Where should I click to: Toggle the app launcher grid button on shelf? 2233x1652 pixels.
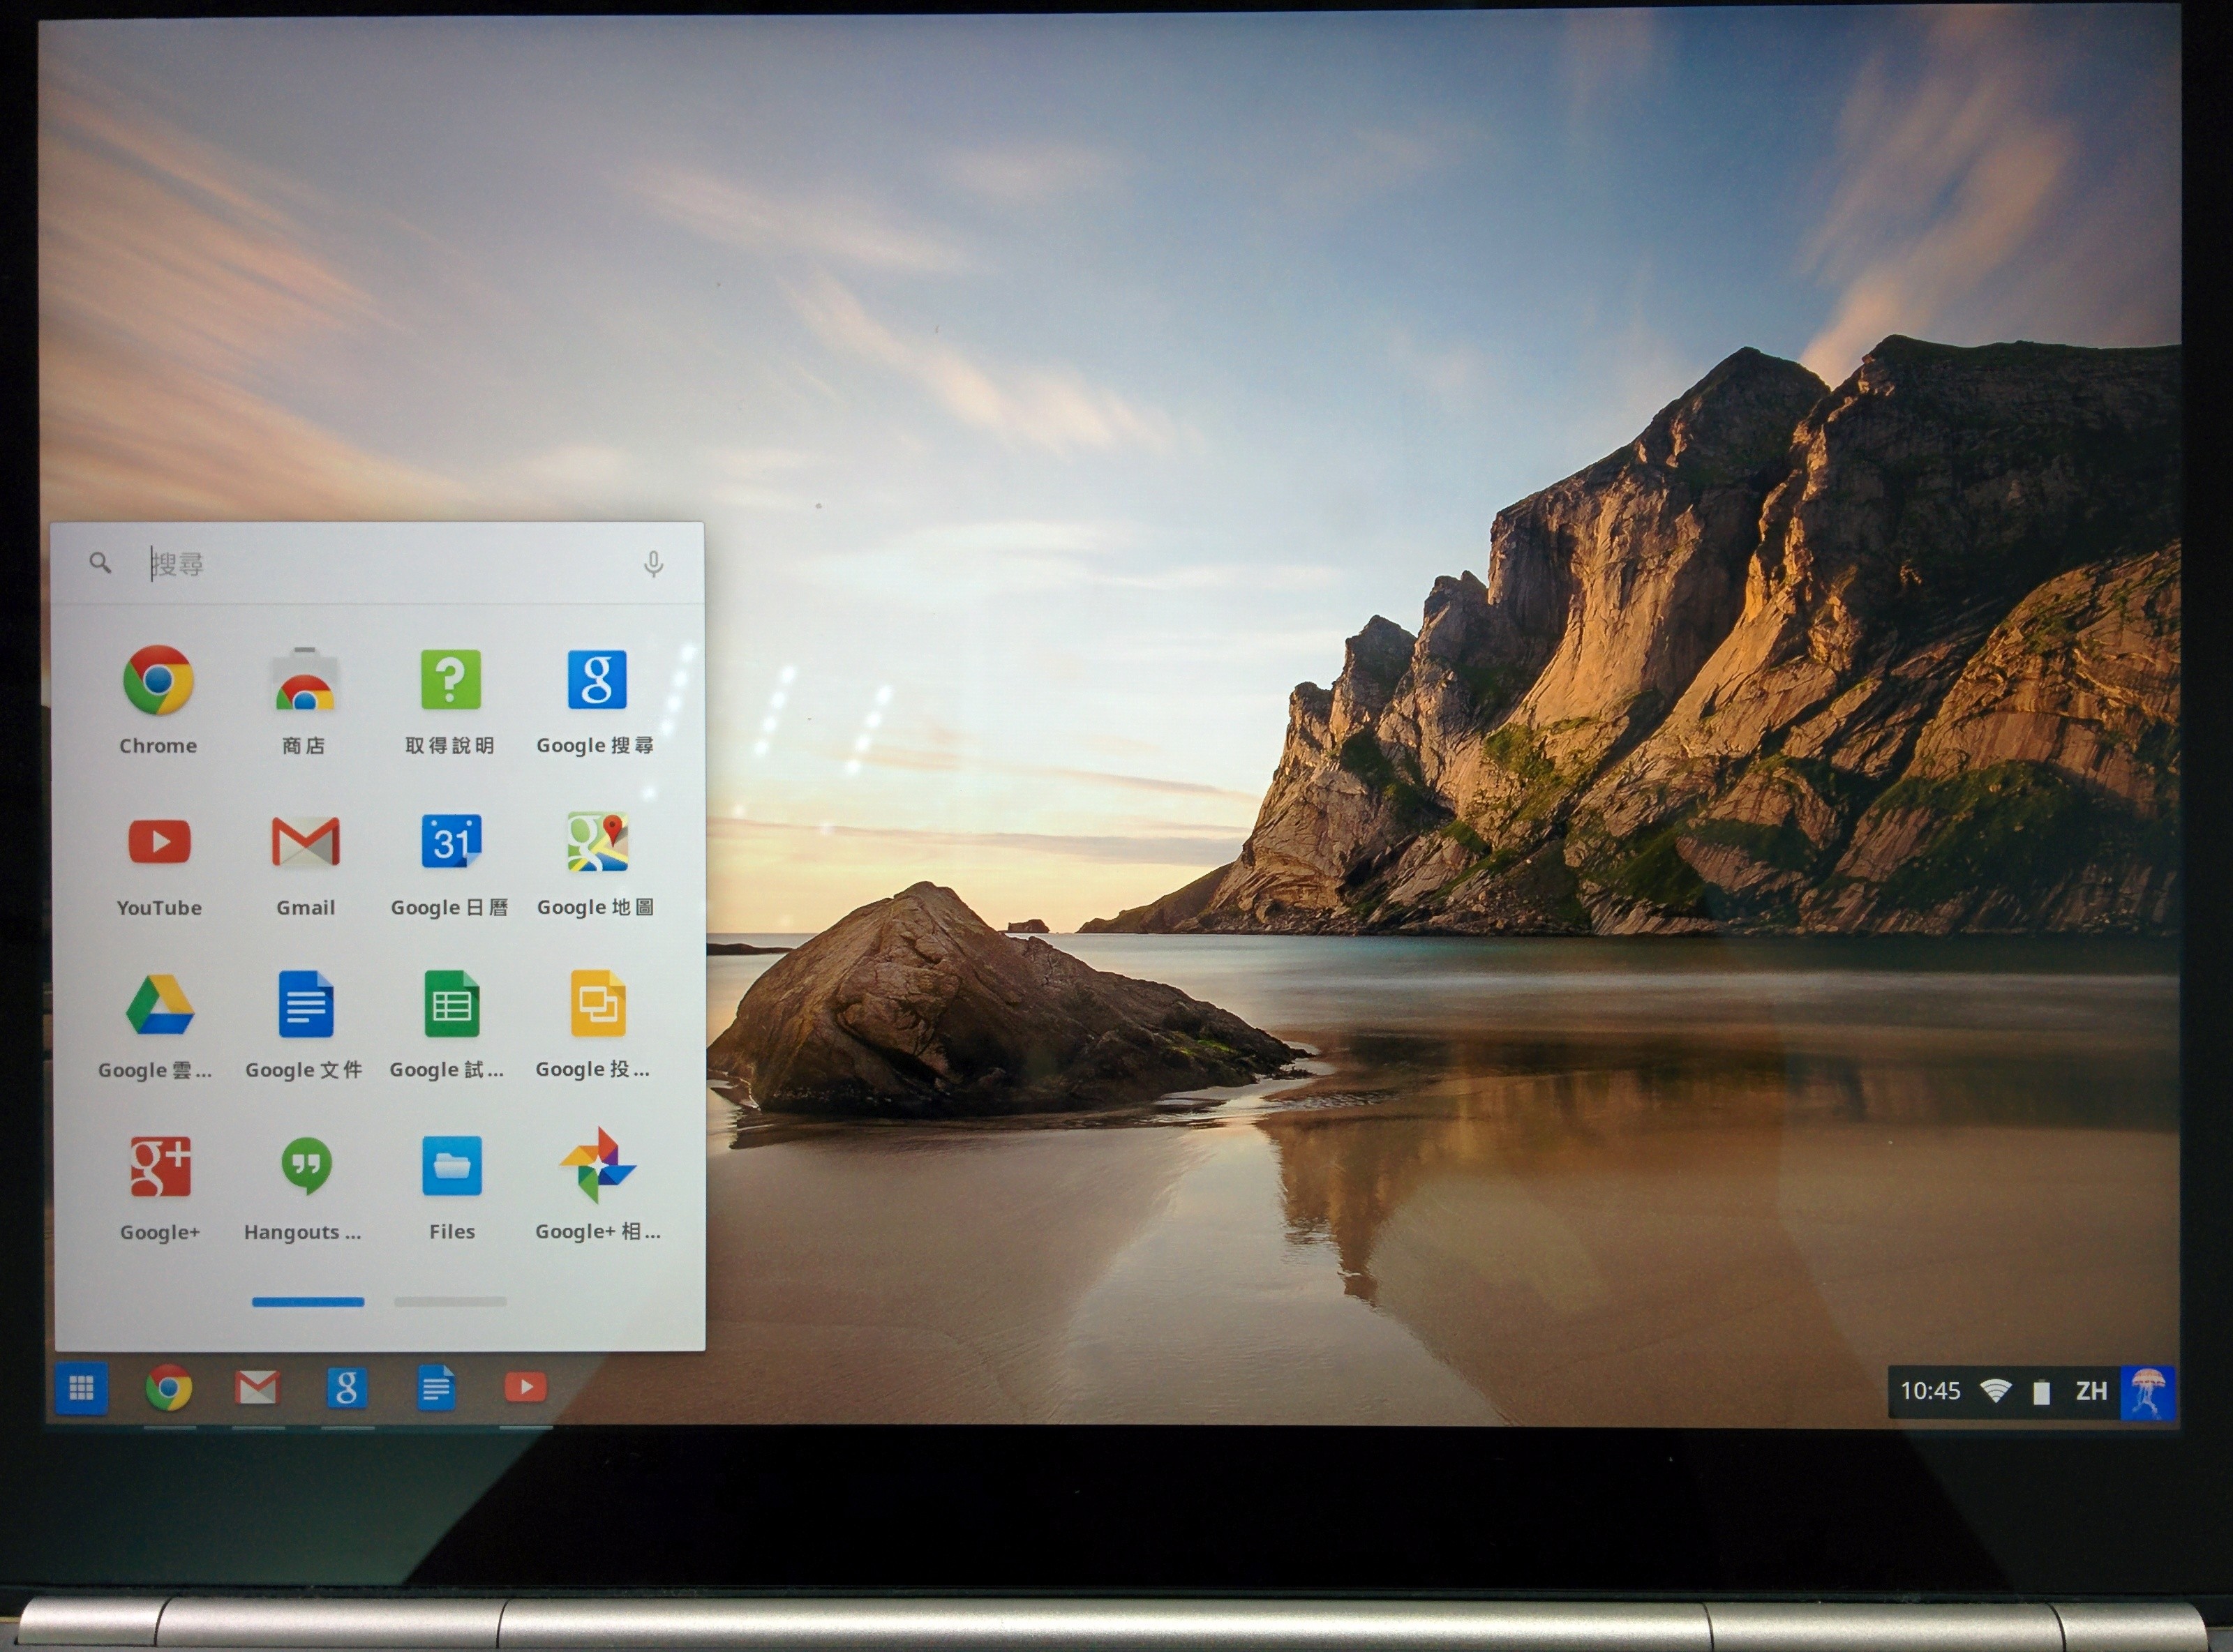coord(81,1388)
